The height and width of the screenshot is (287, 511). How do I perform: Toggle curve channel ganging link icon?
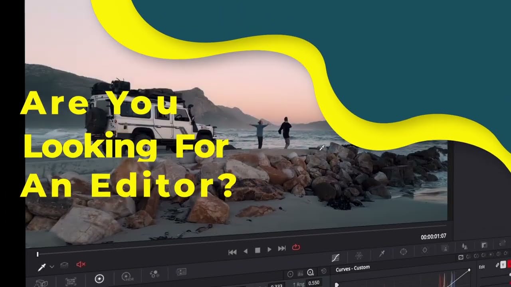(497, 265)
